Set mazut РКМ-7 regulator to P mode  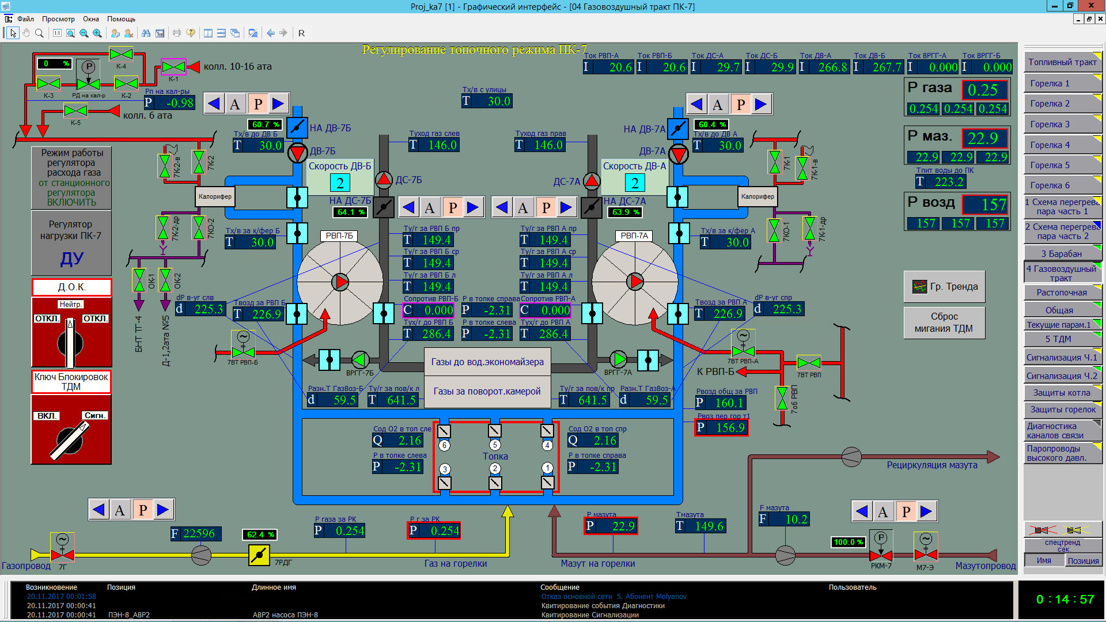[906, 511]
